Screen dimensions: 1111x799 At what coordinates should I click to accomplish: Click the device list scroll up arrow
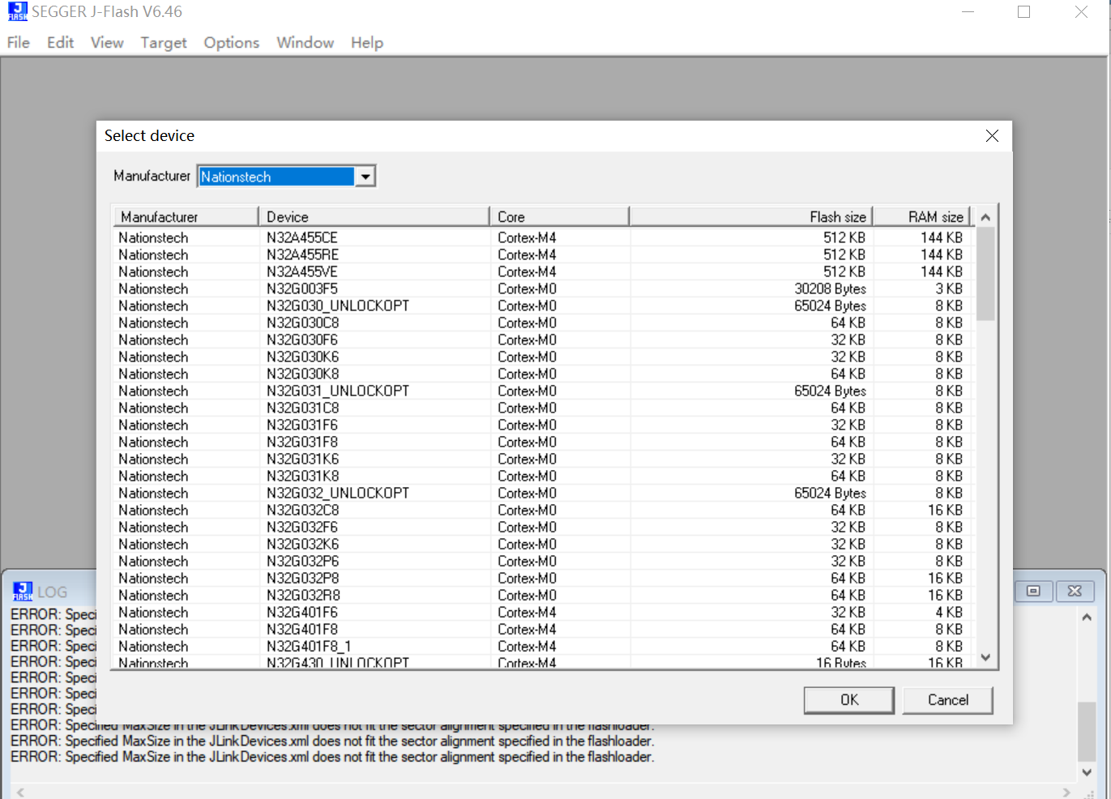[985, 217]
